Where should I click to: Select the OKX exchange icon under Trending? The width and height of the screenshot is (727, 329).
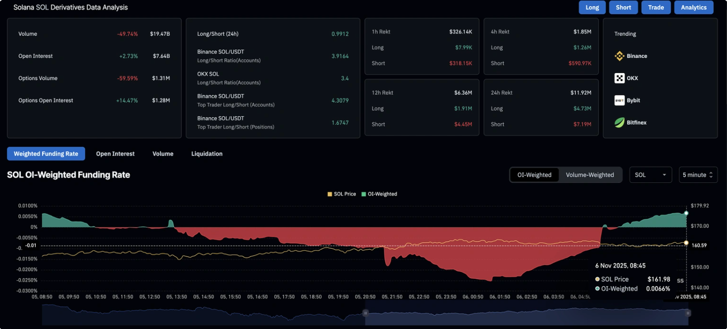[619, 78]
